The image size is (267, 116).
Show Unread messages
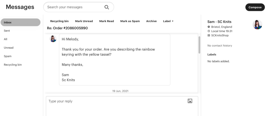pos(9,48)
